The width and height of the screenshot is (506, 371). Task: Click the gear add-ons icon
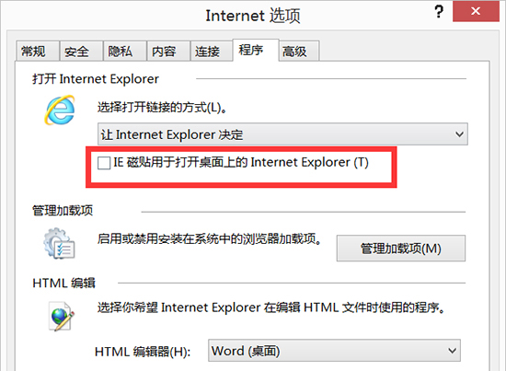59,243
